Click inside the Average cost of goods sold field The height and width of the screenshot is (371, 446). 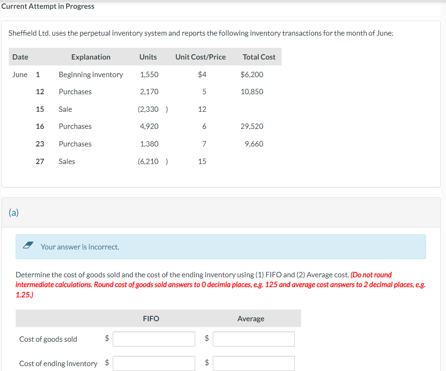tap(253, 339)
